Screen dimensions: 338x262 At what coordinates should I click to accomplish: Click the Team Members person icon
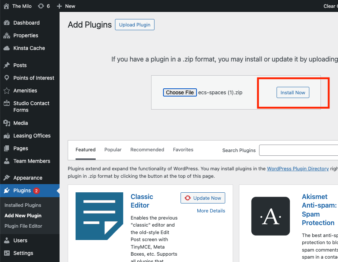7,161
